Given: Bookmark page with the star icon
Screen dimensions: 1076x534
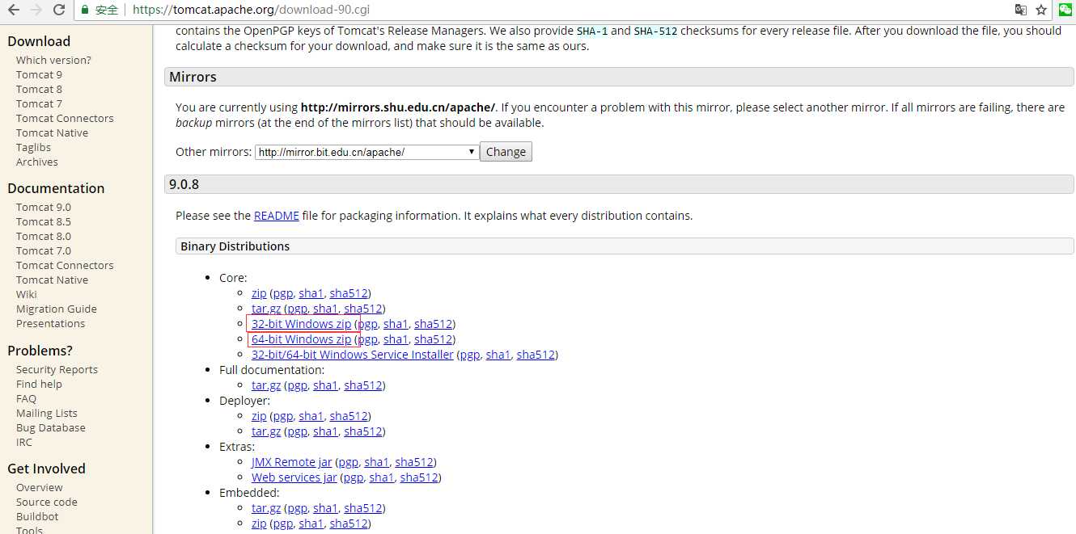Looking at the screenshot, I should pos(1041,10).
